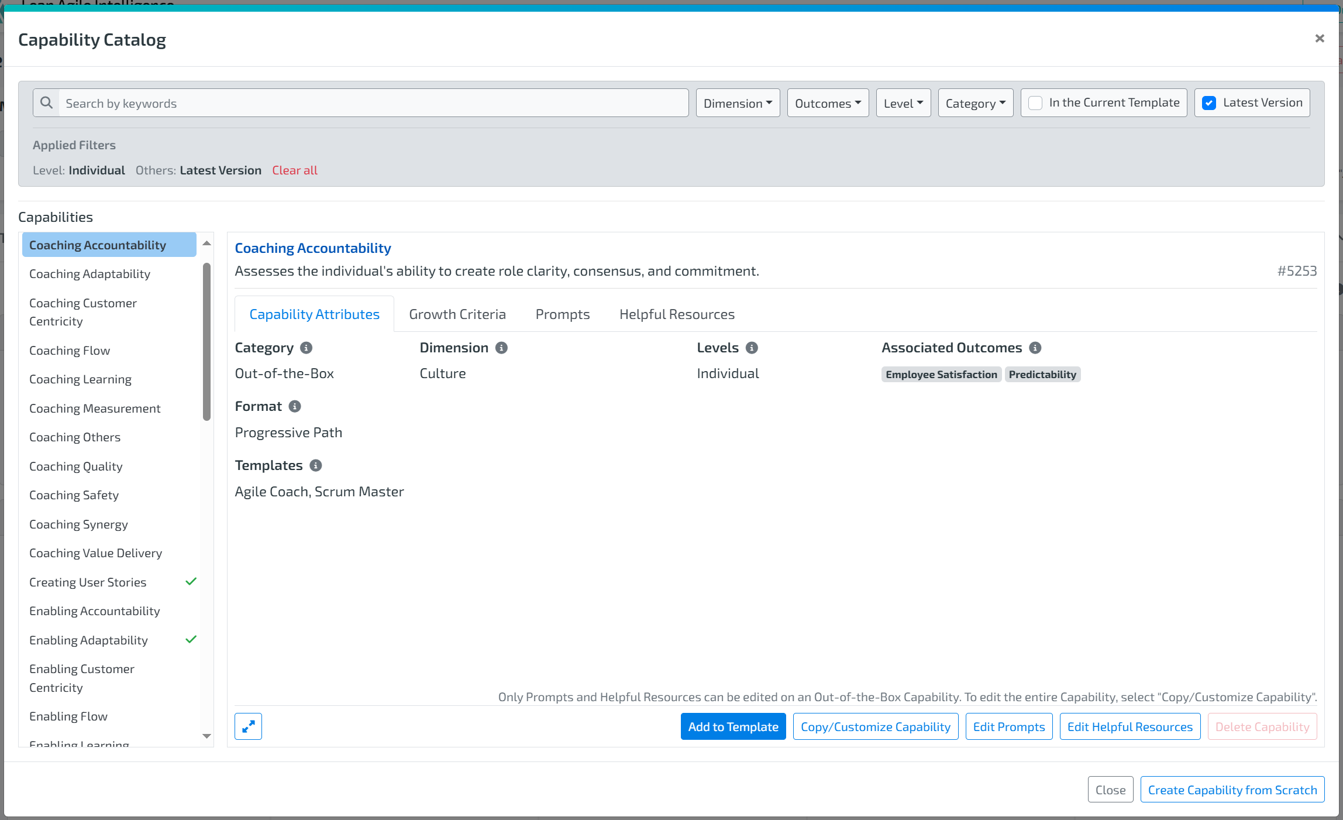Click the Format info icon
Screen dimensions: 1343x820
point(295,406)
